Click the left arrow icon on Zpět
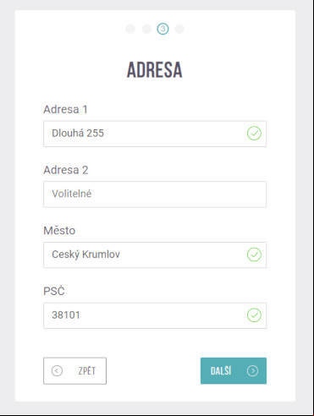This screenshot has height=416, width=314. [x=57, y=371]
